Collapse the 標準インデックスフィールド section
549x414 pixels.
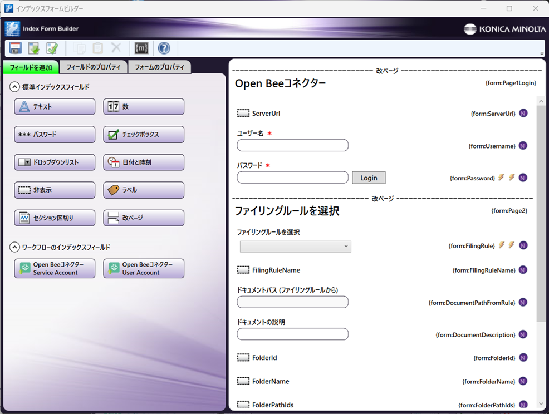[x=12, y=87]
